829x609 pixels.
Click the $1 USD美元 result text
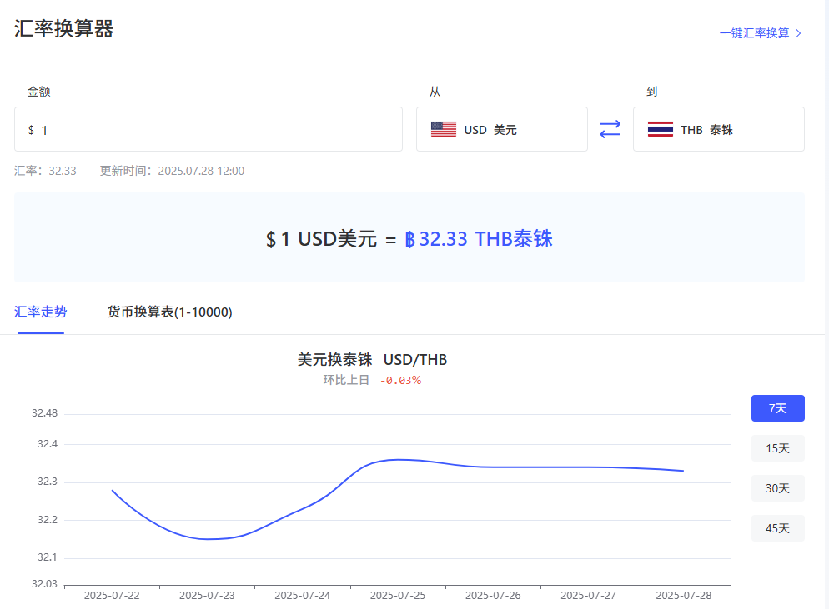pos(321,239)
